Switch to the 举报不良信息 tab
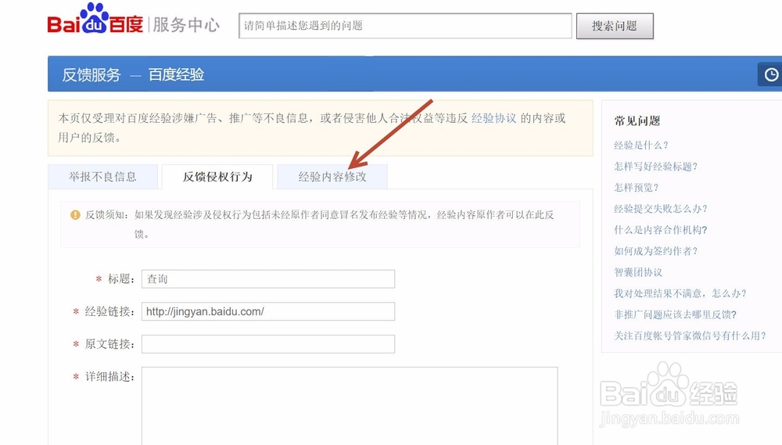The height and width of the screenshot is (445, 782). pyautogui.click(x=102, y=177)
